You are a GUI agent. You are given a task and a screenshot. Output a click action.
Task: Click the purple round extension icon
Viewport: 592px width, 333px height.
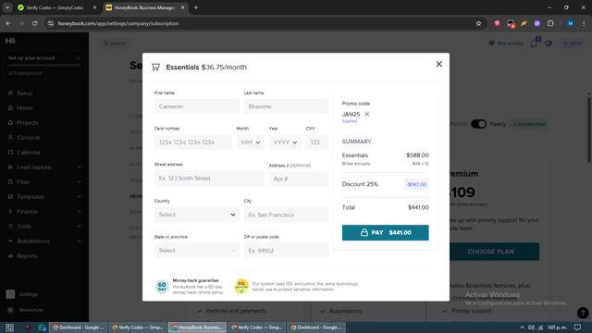(536, 23)
